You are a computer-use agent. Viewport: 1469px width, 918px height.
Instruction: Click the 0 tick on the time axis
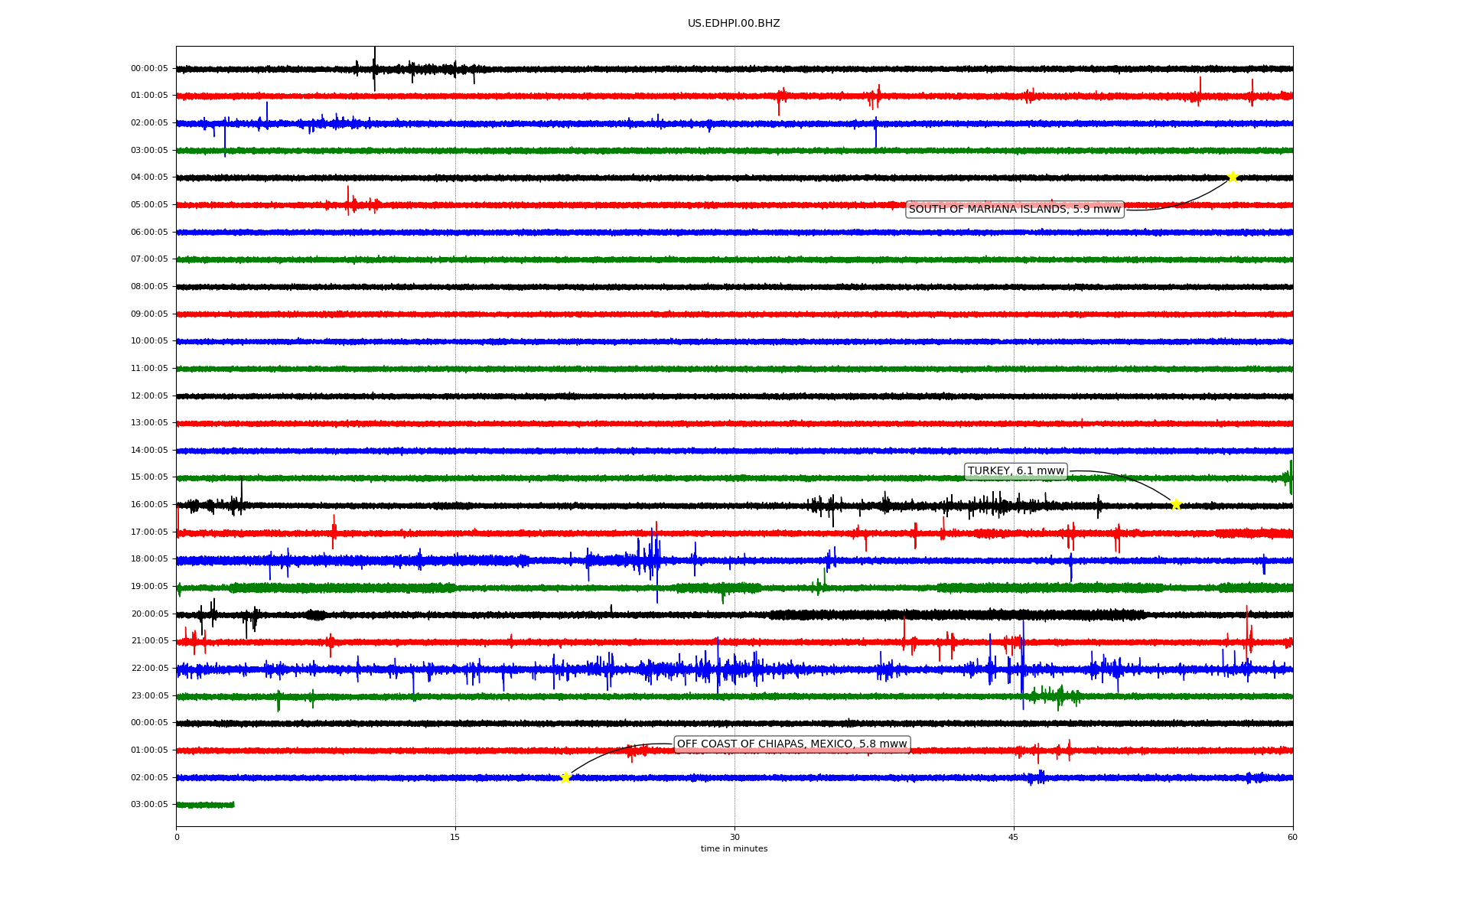(x=177, y=838)
